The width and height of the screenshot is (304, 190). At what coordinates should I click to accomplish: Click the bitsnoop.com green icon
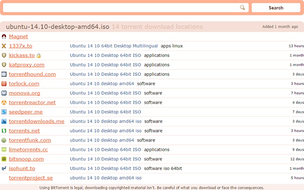click(4, 159)
